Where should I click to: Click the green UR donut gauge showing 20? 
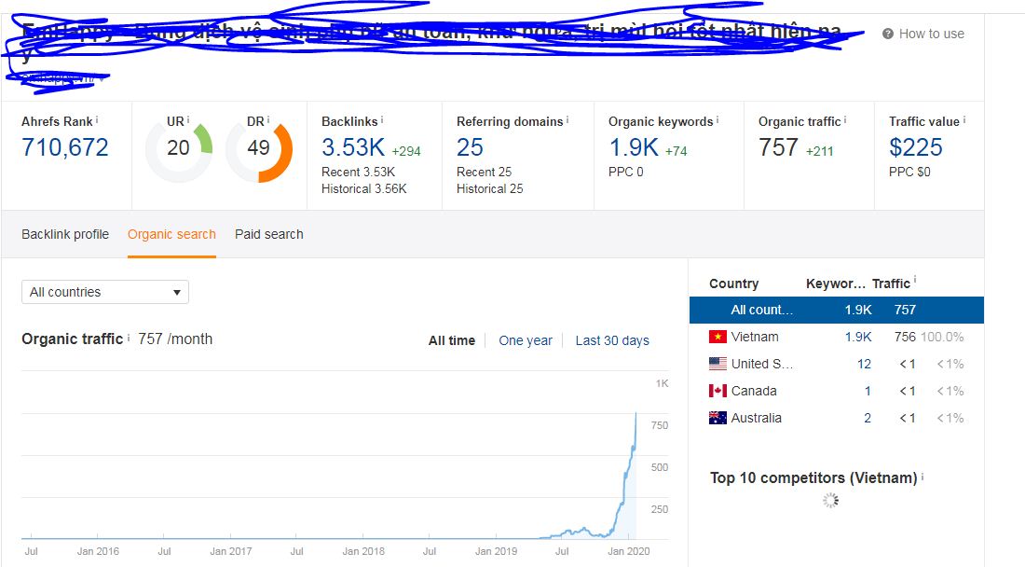click(x=179, y=148)
